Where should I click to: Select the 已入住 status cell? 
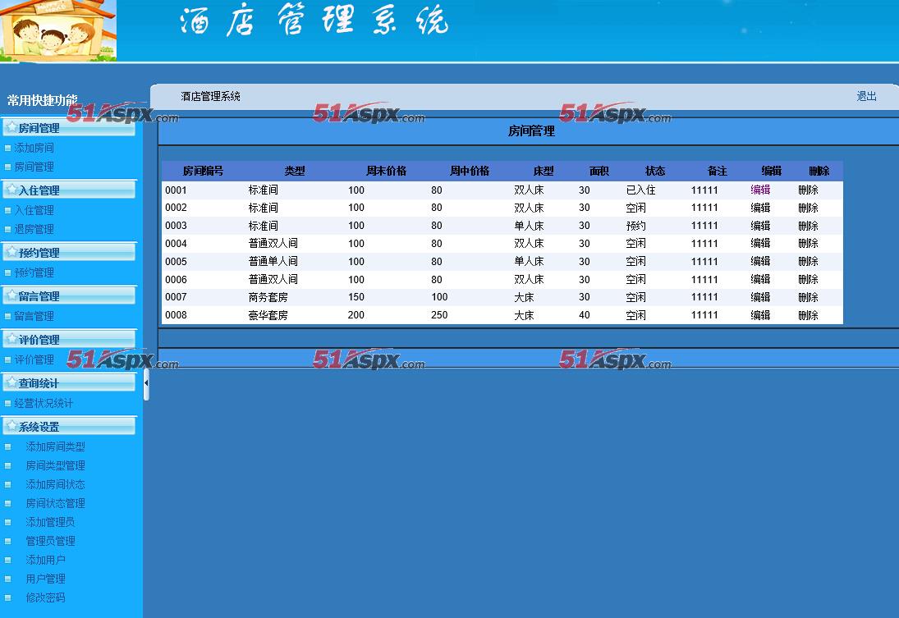click(641, 190)
